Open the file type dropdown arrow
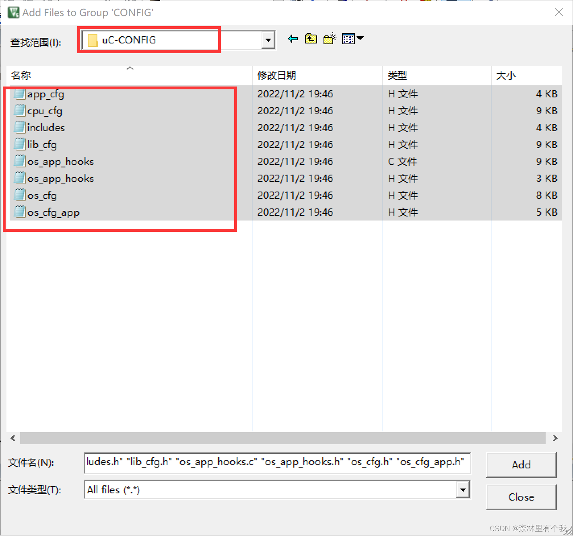Image resolution: width=573 pixels, height=536 pixels. pyautogui.click(x=463, y=490)
